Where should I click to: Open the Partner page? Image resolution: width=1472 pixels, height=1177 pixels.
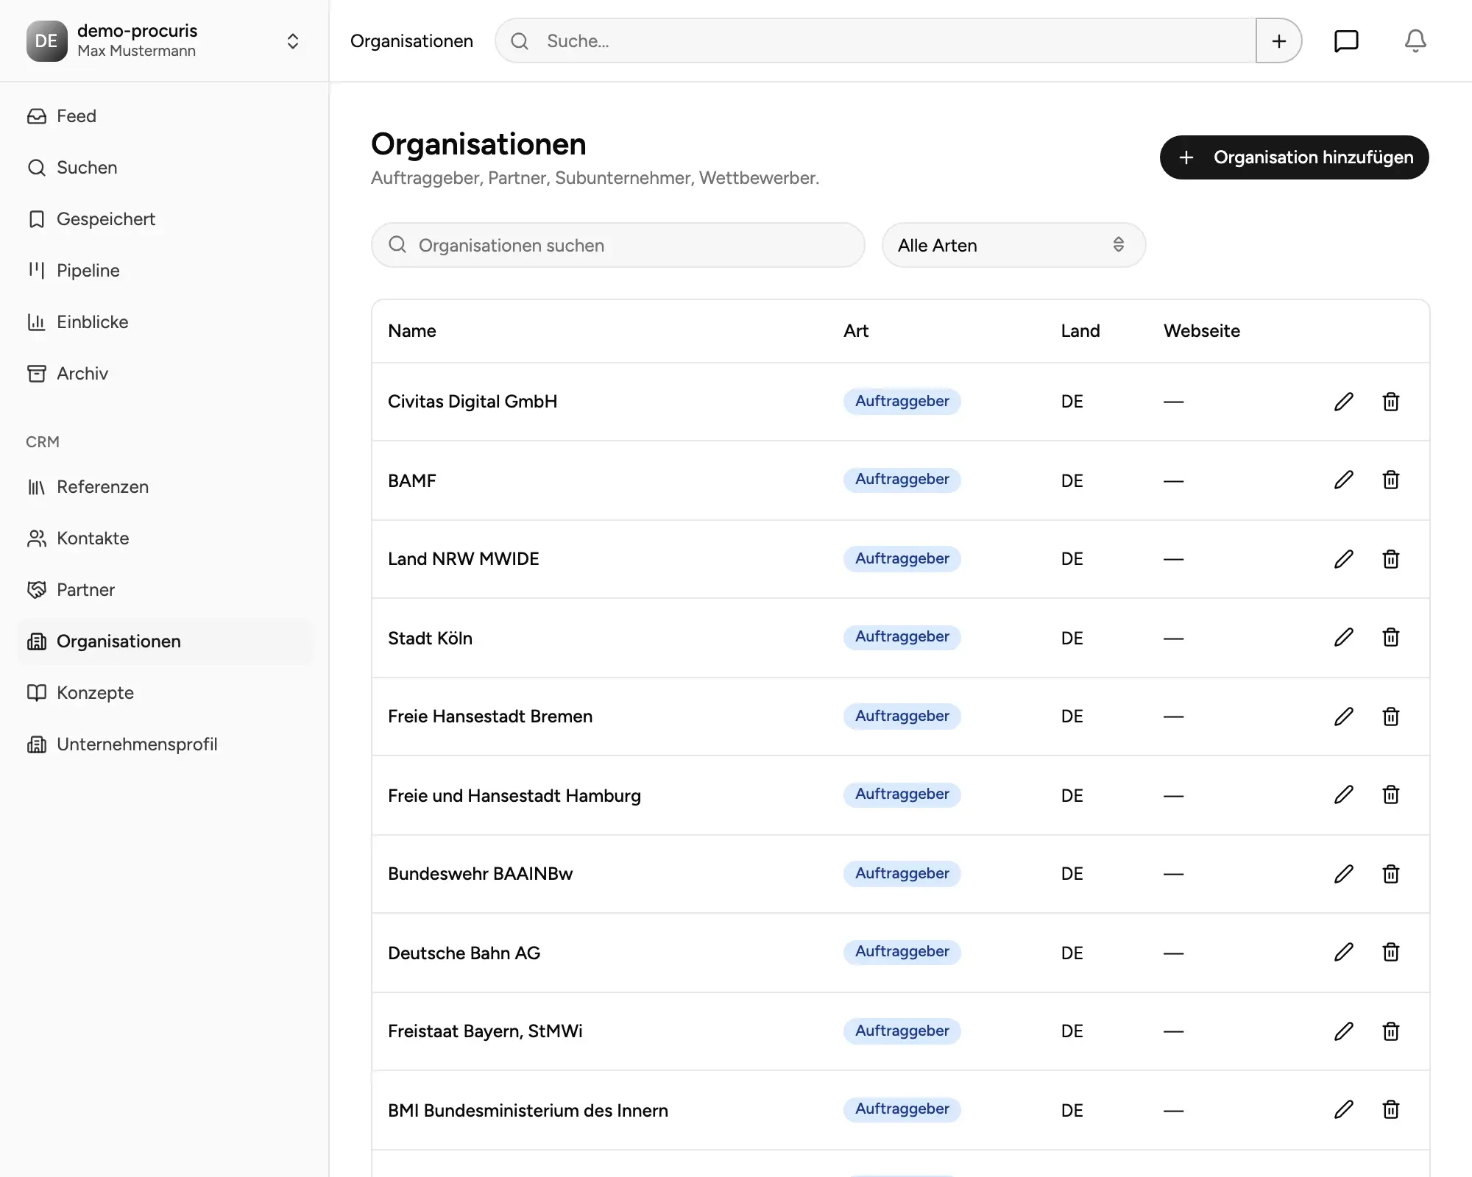165,590
